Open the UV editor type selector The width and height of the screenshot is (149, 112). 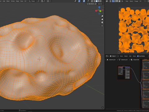107,1
